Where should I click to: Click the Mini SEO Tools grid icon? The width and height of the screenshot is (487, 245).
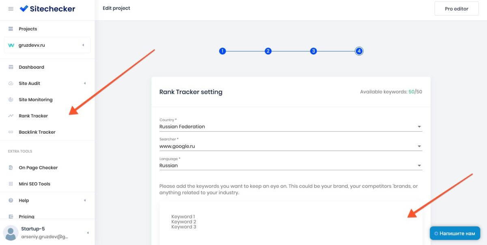tap(11, 184)
